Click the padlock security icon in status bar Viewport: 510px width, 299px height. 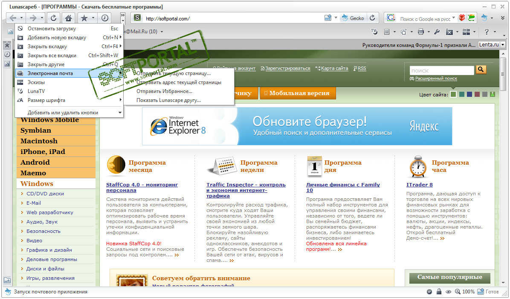coord(439,291)
